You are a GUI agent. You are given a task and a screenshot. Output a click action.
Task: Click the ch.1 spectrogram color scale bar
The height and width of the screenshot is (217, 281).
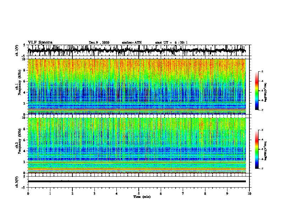point(257,91)
